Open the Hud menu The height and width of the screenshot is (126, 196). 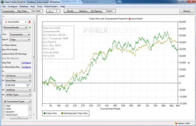coord(32,6)
